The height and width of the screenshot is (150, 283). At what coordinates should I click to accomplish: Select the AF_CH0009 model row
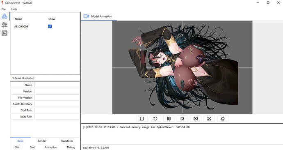click(45, 26)
